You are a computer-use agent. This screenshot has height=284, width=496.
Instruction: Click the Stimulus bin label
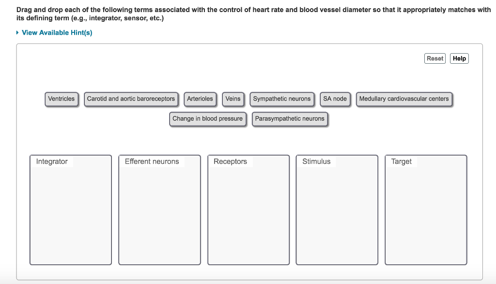(316, 162)
